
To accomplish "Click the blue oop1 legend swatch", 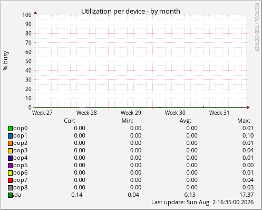I will click(10, 136).
